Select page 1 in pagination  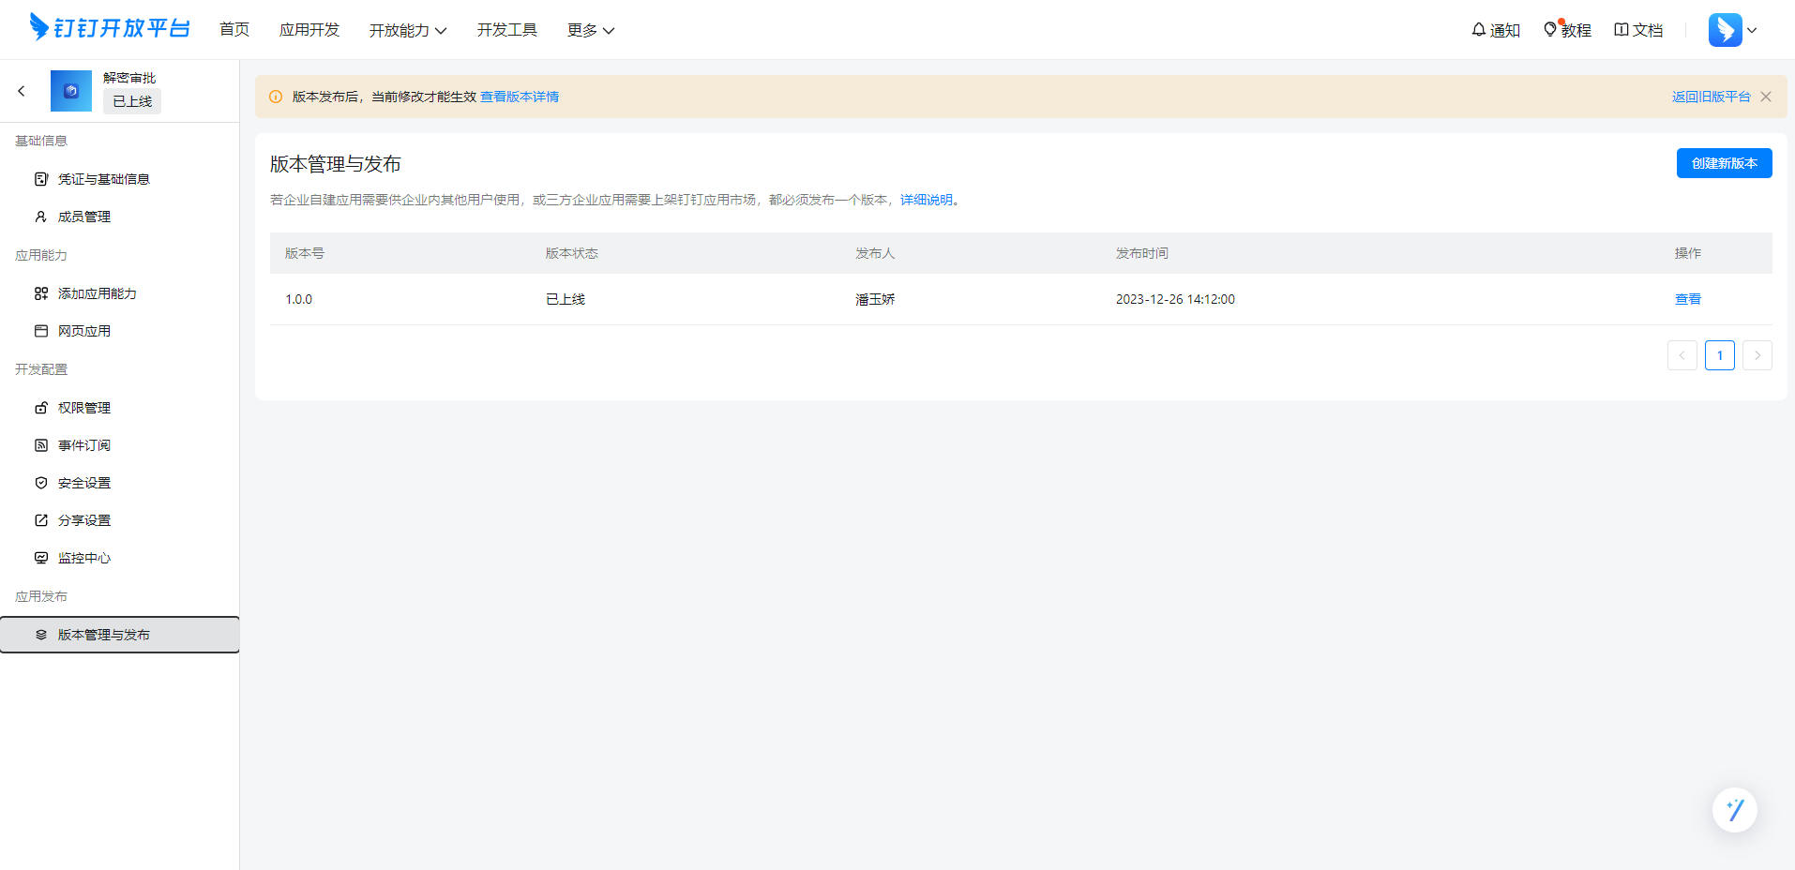1719,355
